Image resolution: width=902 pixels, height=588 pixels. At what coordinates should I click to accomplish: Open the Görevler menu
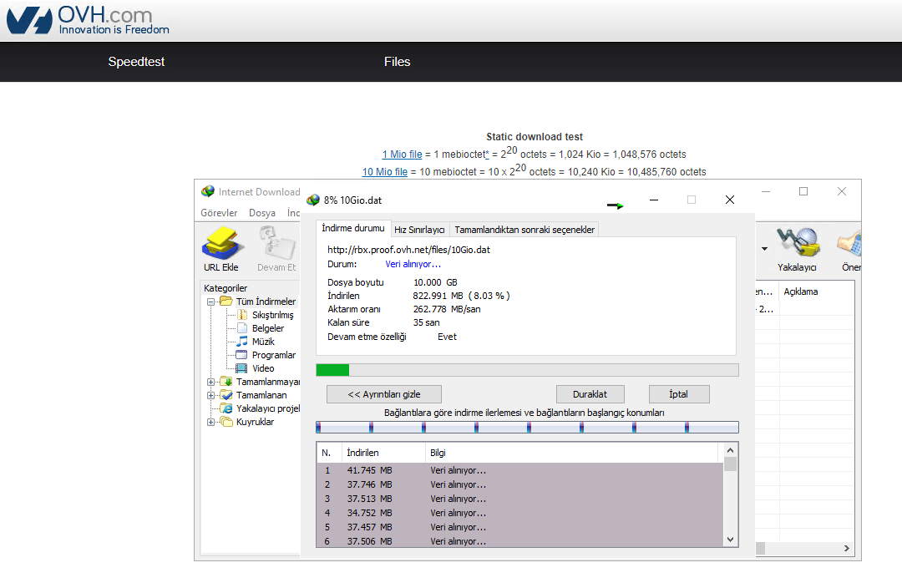[x=219, y=213]
